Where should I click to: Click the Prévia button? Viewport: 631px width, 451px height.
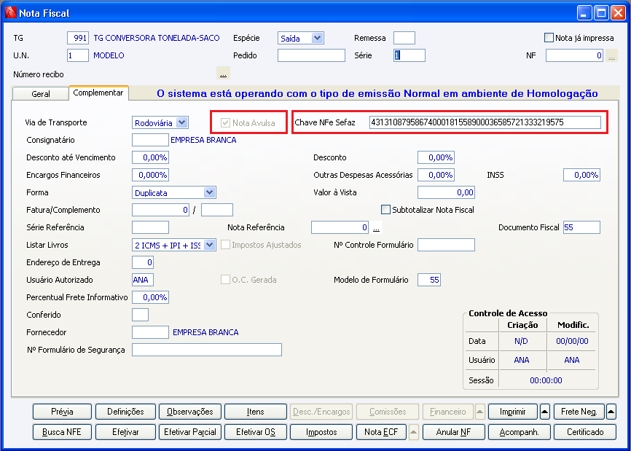(62, 412)
